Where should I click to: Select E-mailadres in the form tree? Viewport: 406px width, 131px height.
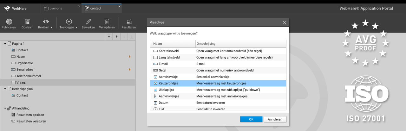coord(25,70)
